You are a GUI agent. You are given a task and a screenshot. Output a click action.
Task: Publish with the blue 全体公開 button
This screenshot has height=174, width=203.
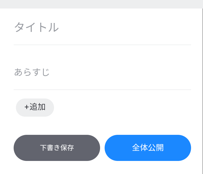[148, 148]
